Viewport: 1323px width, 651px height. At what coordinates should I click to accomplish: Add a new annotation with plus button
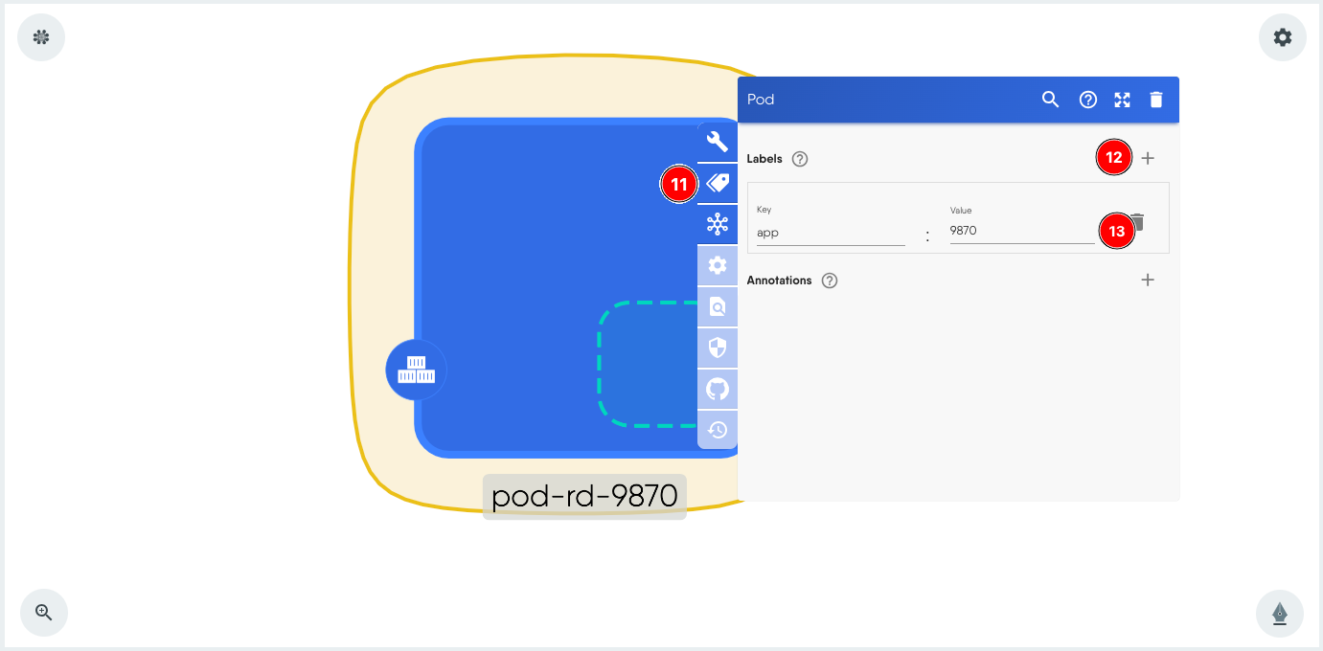click(x=1148, y=281)
